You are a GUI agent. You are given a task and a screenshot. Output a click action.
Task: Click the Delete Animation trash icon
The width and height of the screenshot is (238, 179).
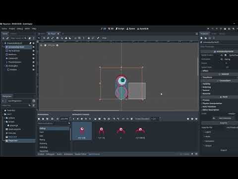tap(48, 119)
